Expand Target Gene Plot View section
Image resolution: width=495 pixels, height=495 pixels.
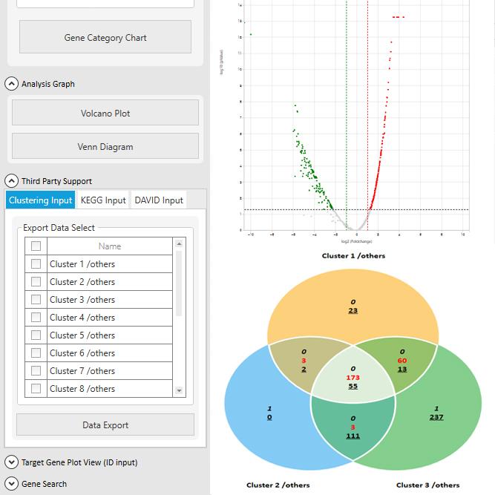pyautogui.click(x=11, y=462)
